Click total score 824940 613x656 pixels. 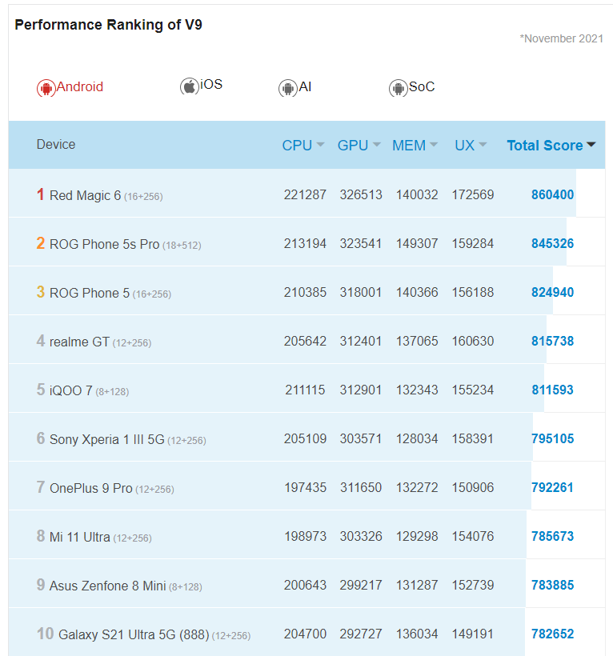(x=552, y=293)
